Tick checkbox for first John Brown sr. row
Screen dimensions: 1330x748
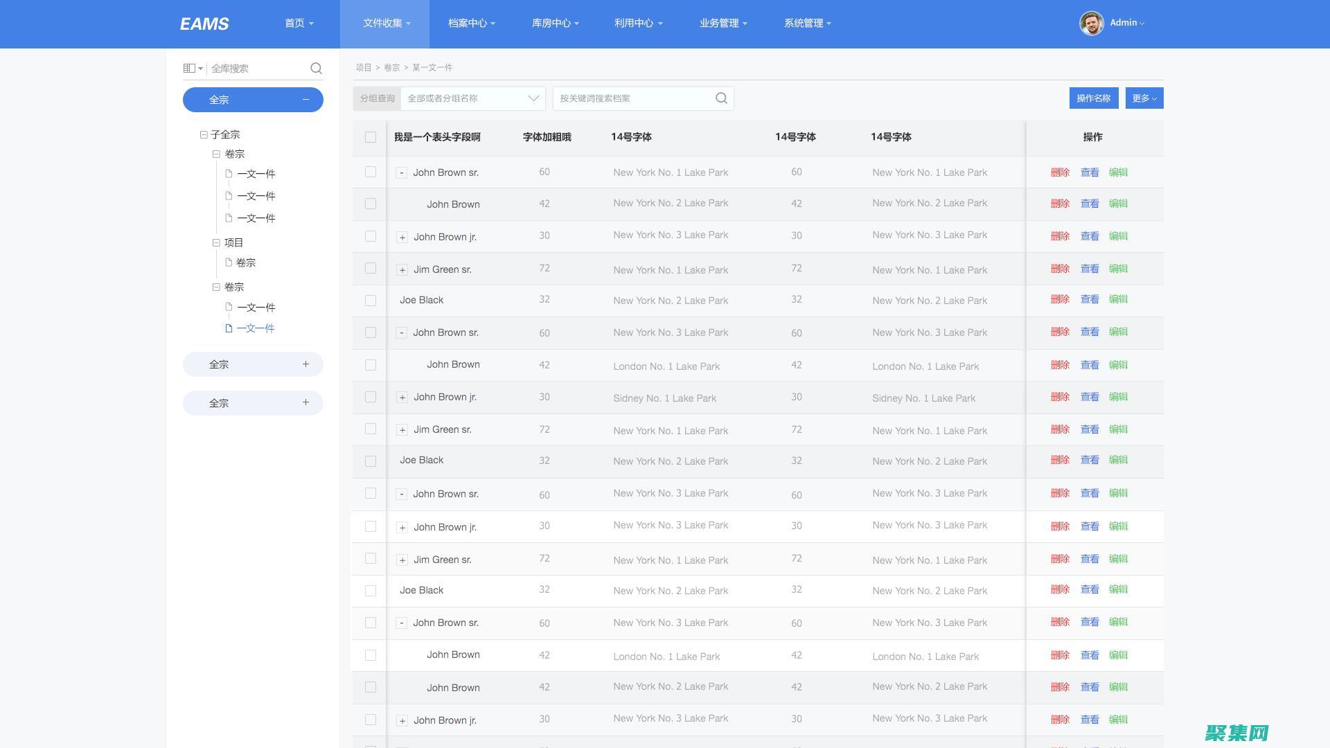coord(371,172)
